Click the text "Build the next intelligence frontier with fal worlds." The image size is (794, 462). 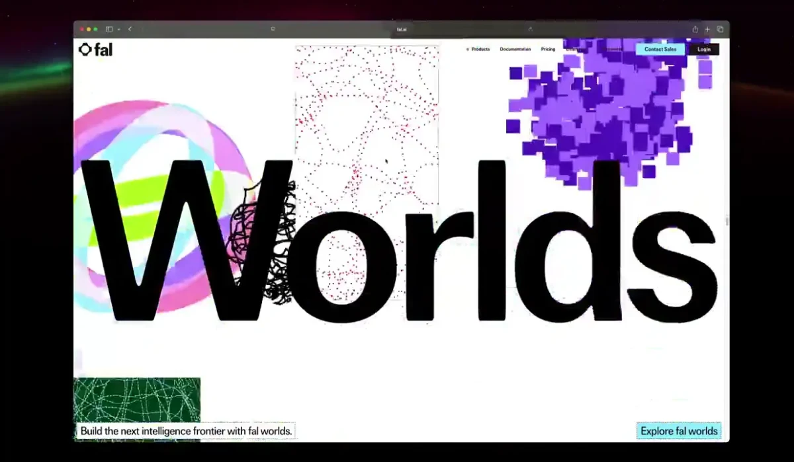186,431
